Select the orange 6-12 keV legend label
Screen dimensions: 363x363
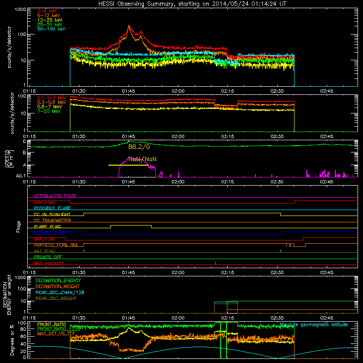pyautogui.click(x=49, y=15)
